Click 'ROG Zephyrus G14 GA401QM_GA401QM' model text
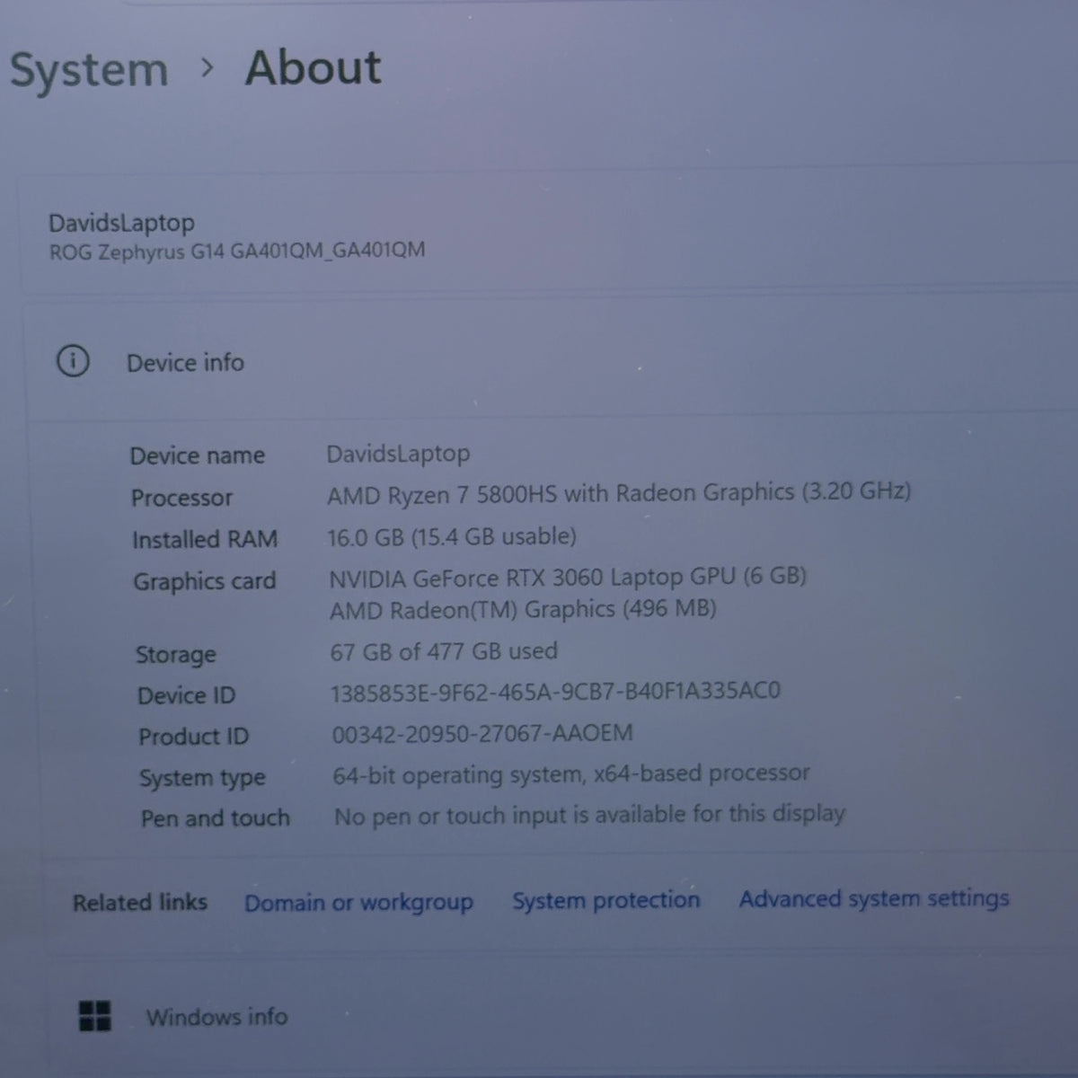1078x1078 pixels. click(237, 251)
